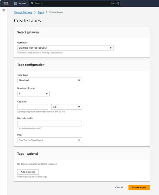Click the chevron after Tapes breadcrumb
This screenshot has width=159, height=195.
[47, 12]
